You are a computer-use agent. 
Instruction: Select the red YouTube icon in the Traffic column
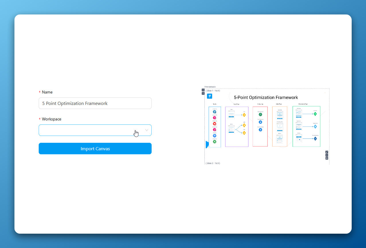214,124
